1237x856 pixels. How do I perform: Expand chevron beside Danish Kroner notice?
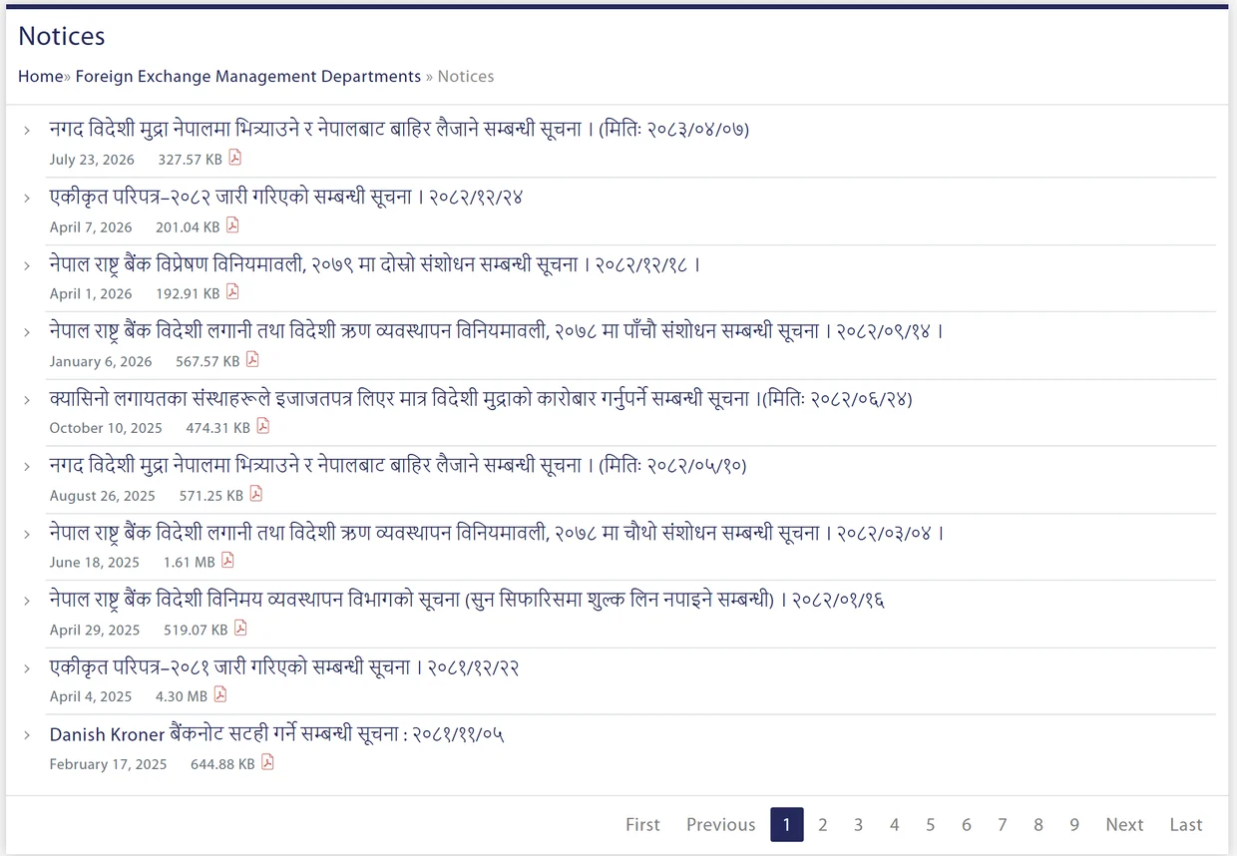(27, 735)
